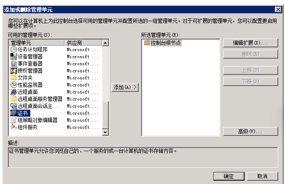Select the 组件服务 snap-in icon
The height and width of the screenshot is (184, 284).
point(14,127)
